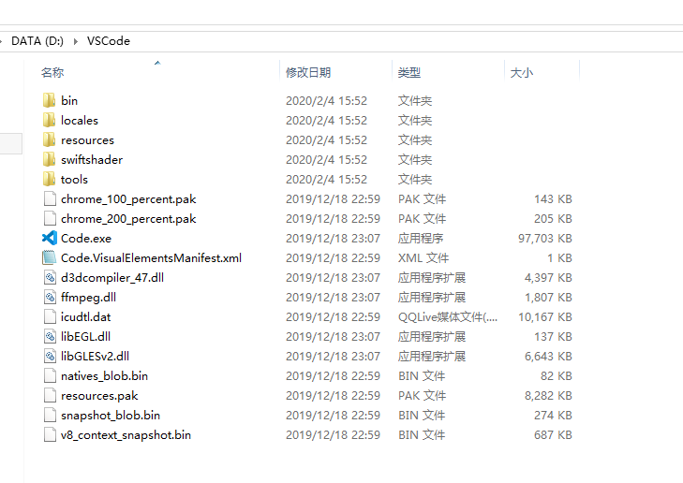
Task: Select file name snapshot_blob.bin
Action: coord(111,416)
